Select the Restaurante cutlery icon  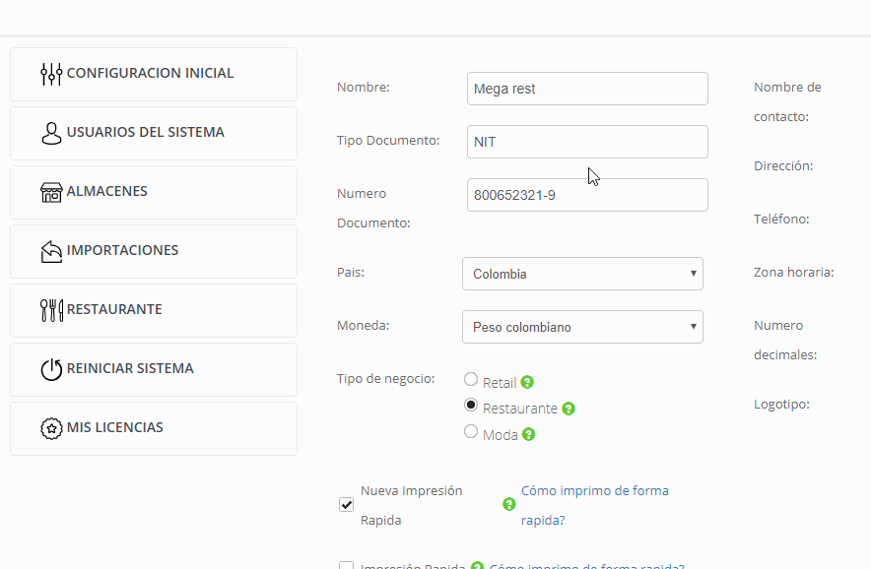(51, 309)
